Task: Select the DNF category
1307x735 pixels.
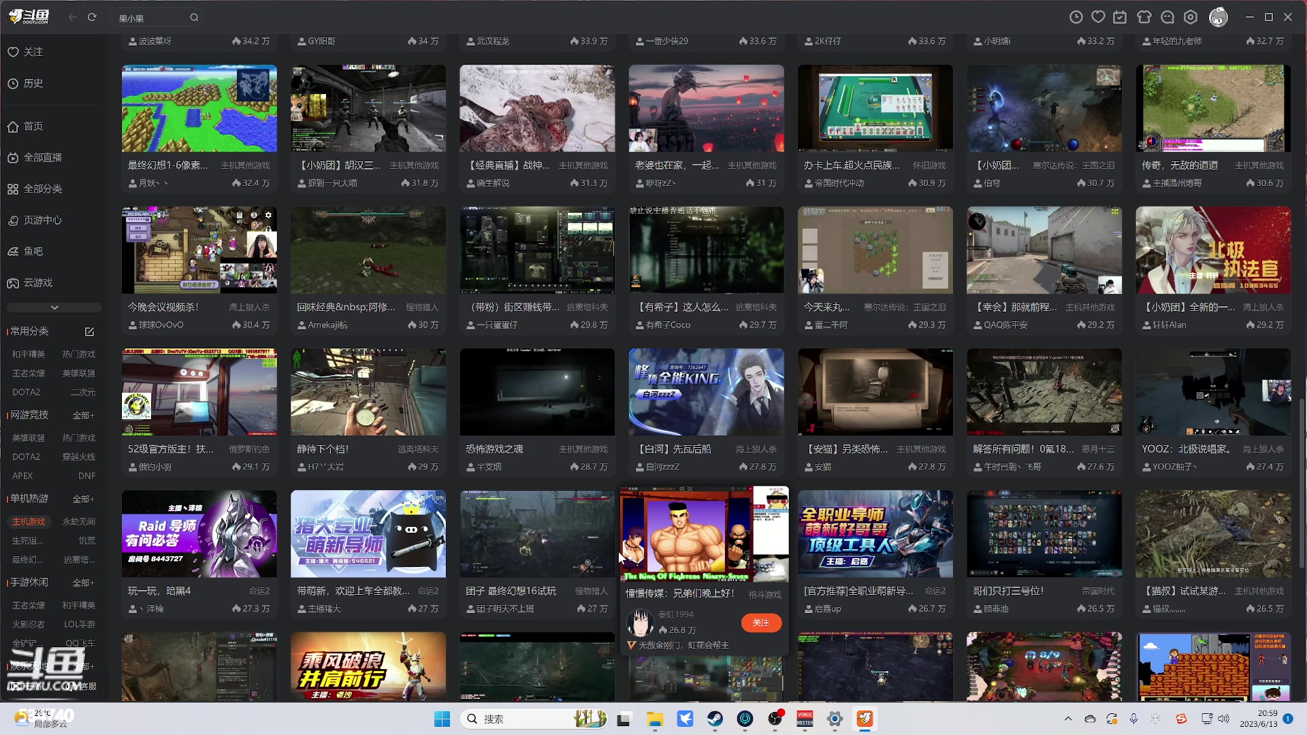Action: click(x=86, y=476)
